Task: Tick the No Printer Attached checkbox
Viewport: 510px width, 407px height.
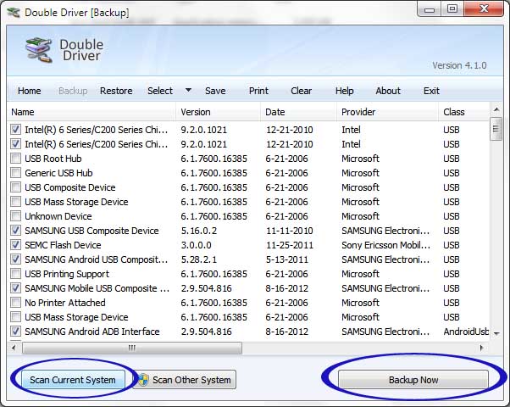Action: point(15,303)
